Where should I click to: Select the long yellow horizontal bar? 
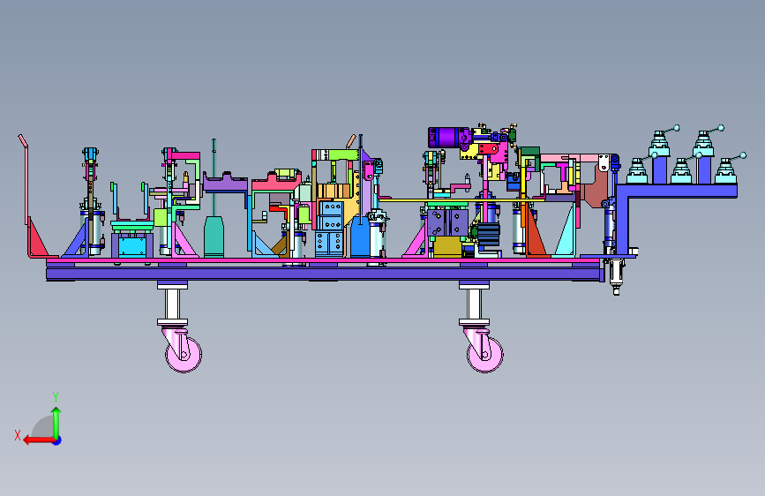click(x=461, y=199)
